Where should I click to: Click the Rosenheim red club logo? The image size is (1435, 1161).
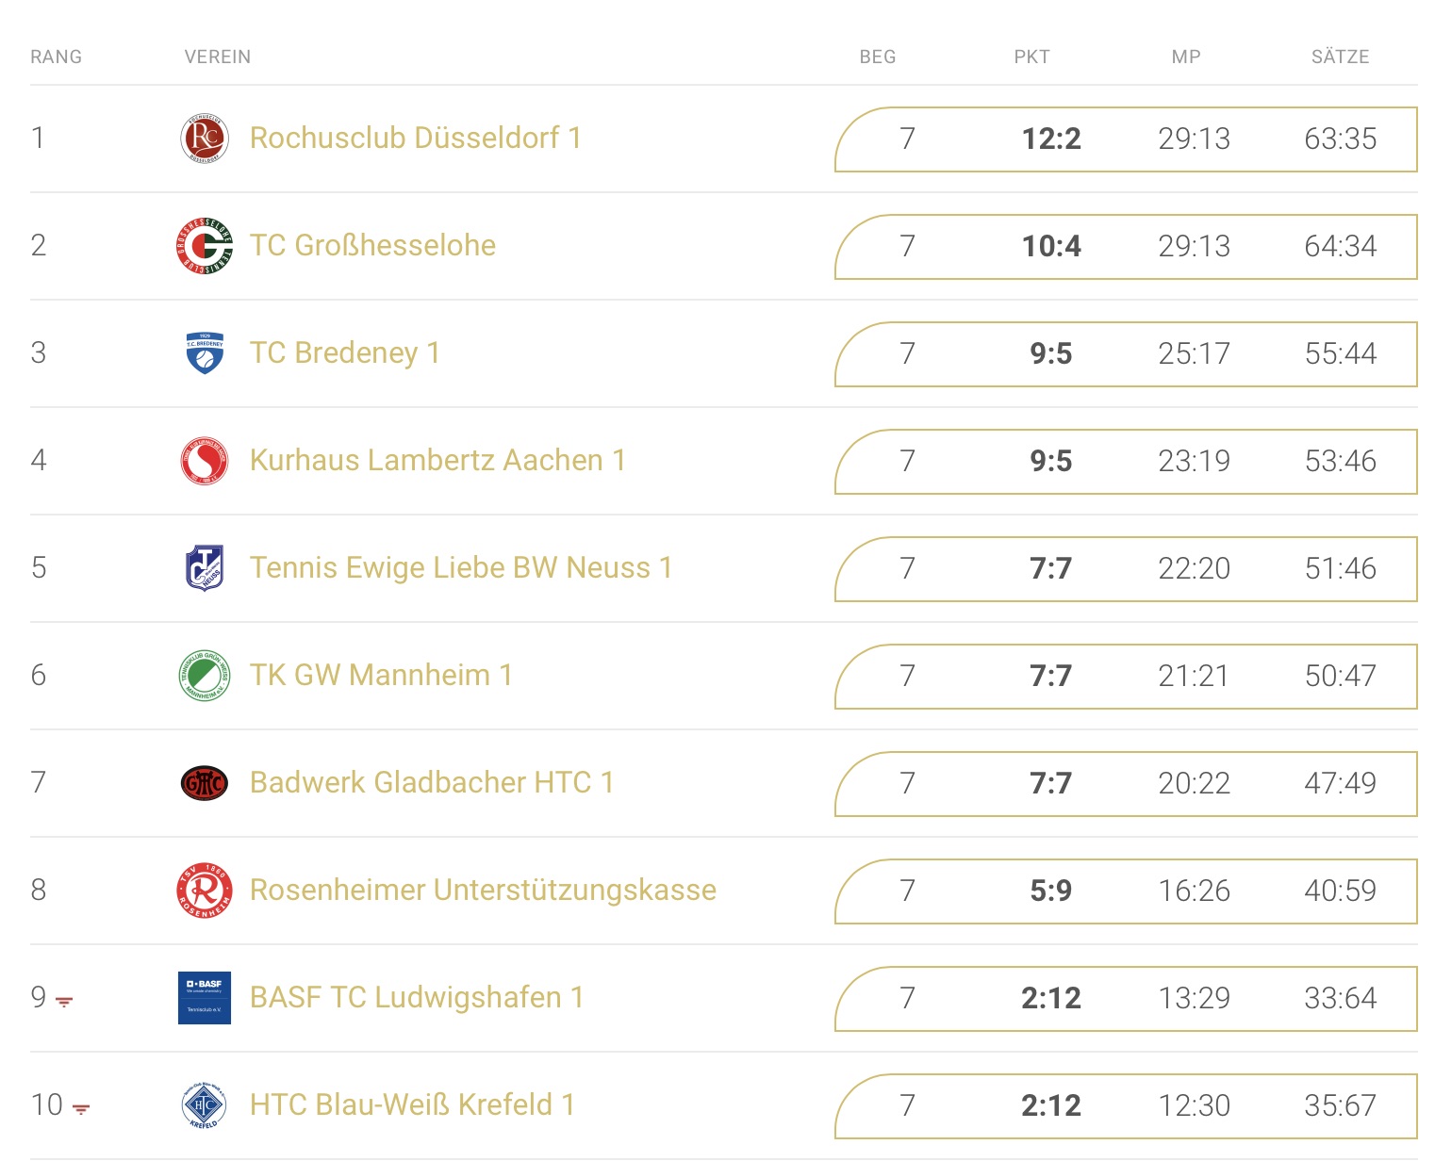click(x=205, y=891)
